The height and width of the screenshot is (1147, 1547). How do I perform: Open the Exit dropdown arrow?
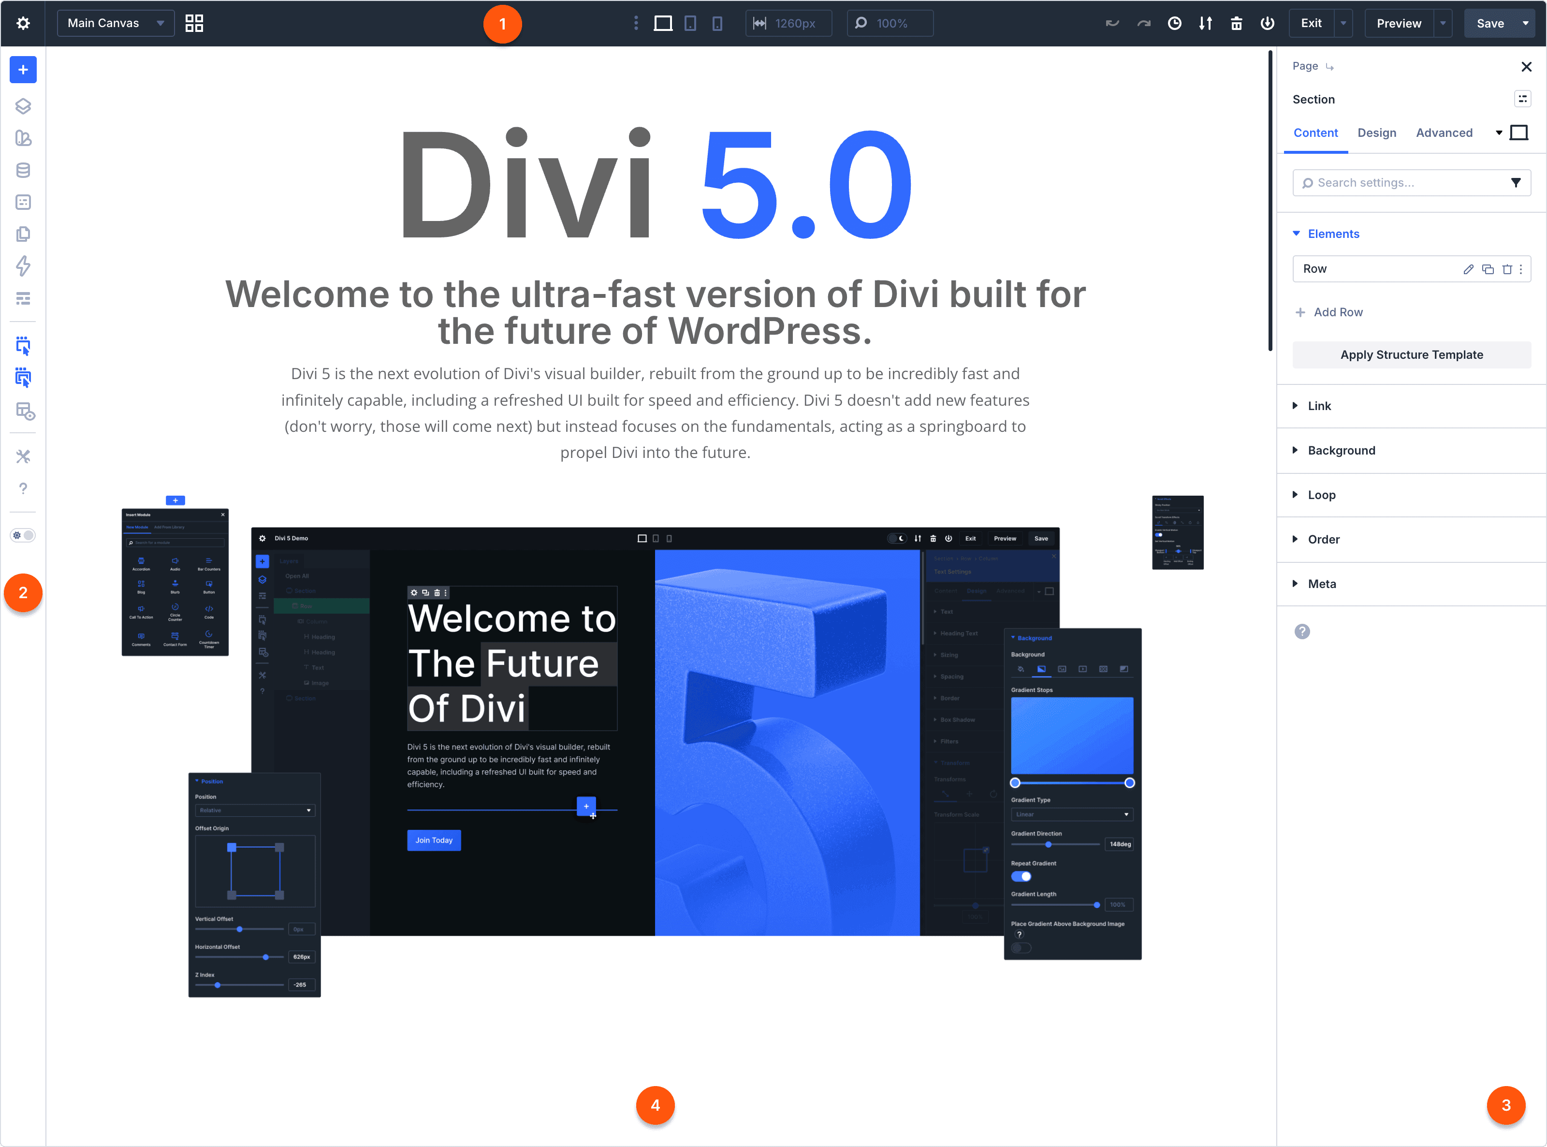pyautogui.click(x=1343, y=24)
